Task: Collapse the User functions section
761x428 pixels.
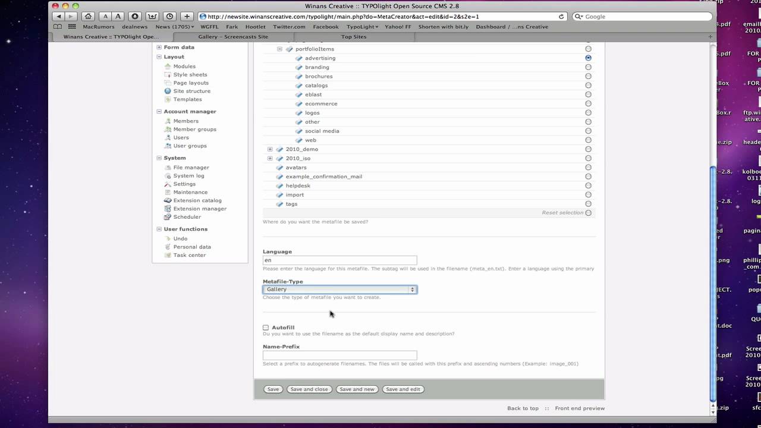Action: [159, 229]
